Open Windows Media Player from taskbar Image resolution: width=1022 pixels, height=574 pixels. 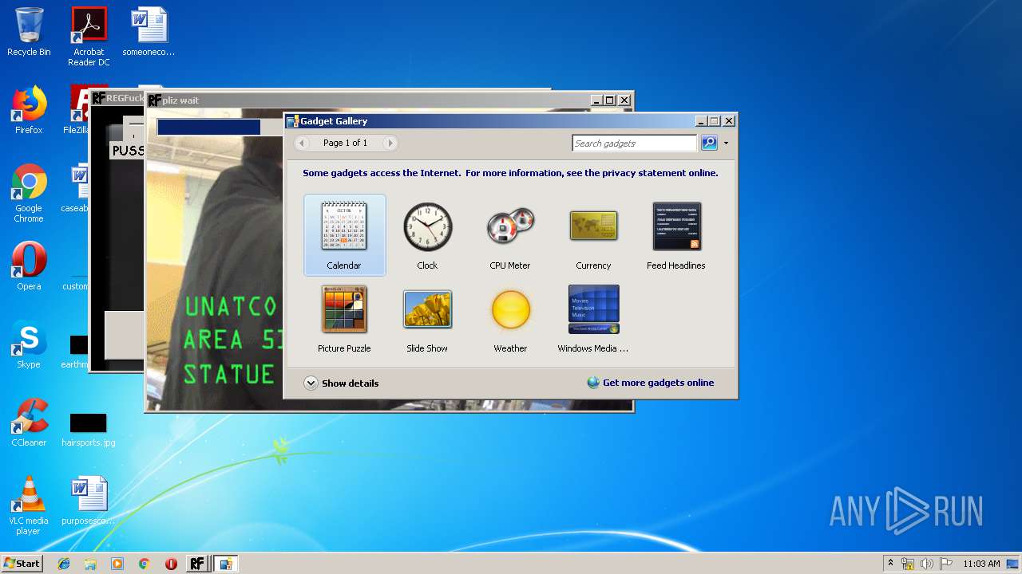[x=117, y=564]
